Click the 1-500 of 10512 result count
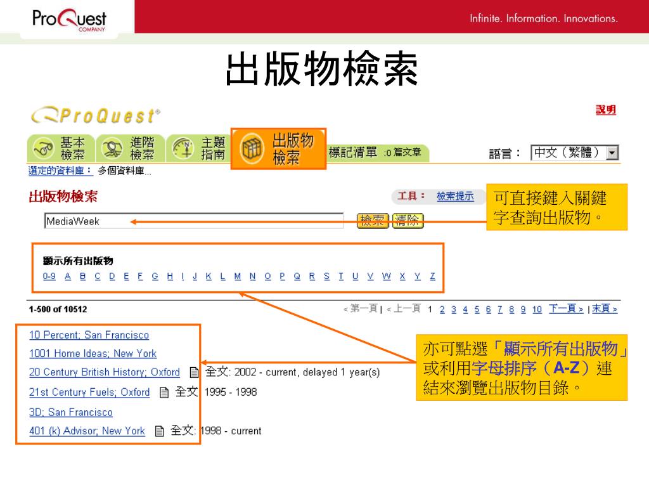This screenshot has width=649, height=487. 58,309
